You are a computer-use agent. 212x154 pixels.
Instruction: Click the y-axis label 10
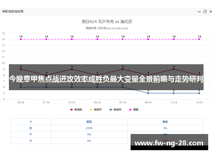pos(3,63)
